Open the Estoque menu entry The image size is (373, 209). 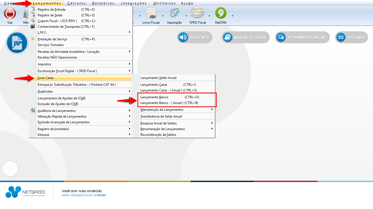point(84,135)
